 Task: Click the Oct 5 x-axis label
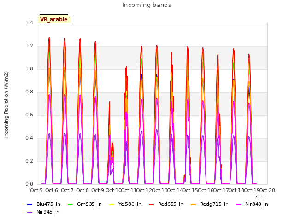click(x=36, y=190)
